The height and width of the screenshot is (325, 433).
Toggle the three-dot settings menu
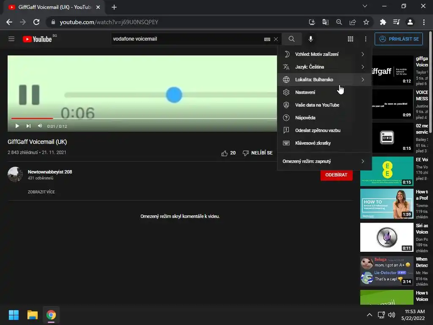click(x=366, y=39)
